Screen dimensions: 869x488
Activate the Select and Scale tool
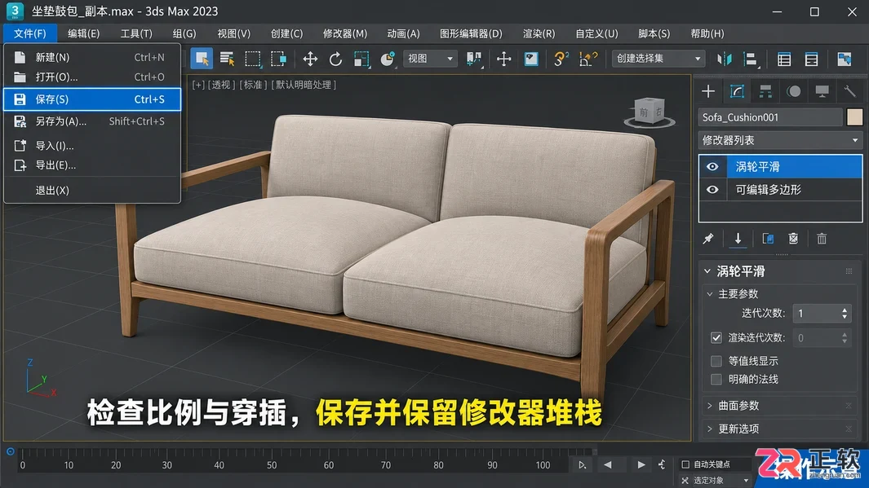pos(361,59)
